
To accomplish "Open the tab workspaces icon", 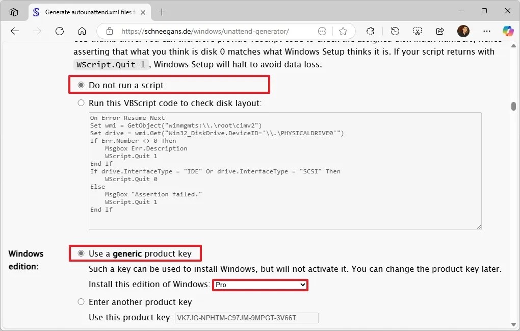I will click(x=14, y=12).
